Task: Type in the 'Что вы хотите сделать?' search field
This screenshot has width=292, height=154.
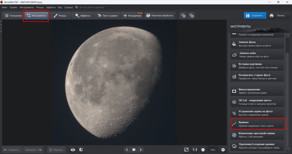Action: tap(93, 7)
